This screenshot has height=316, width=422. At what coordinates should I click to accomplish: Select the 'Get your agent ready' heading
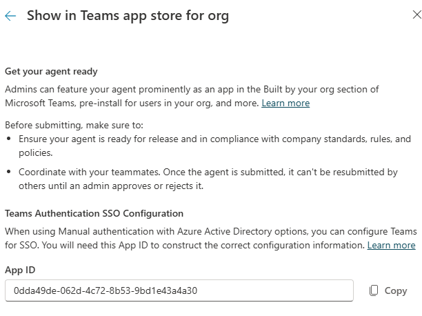click(x=51, y=72)
